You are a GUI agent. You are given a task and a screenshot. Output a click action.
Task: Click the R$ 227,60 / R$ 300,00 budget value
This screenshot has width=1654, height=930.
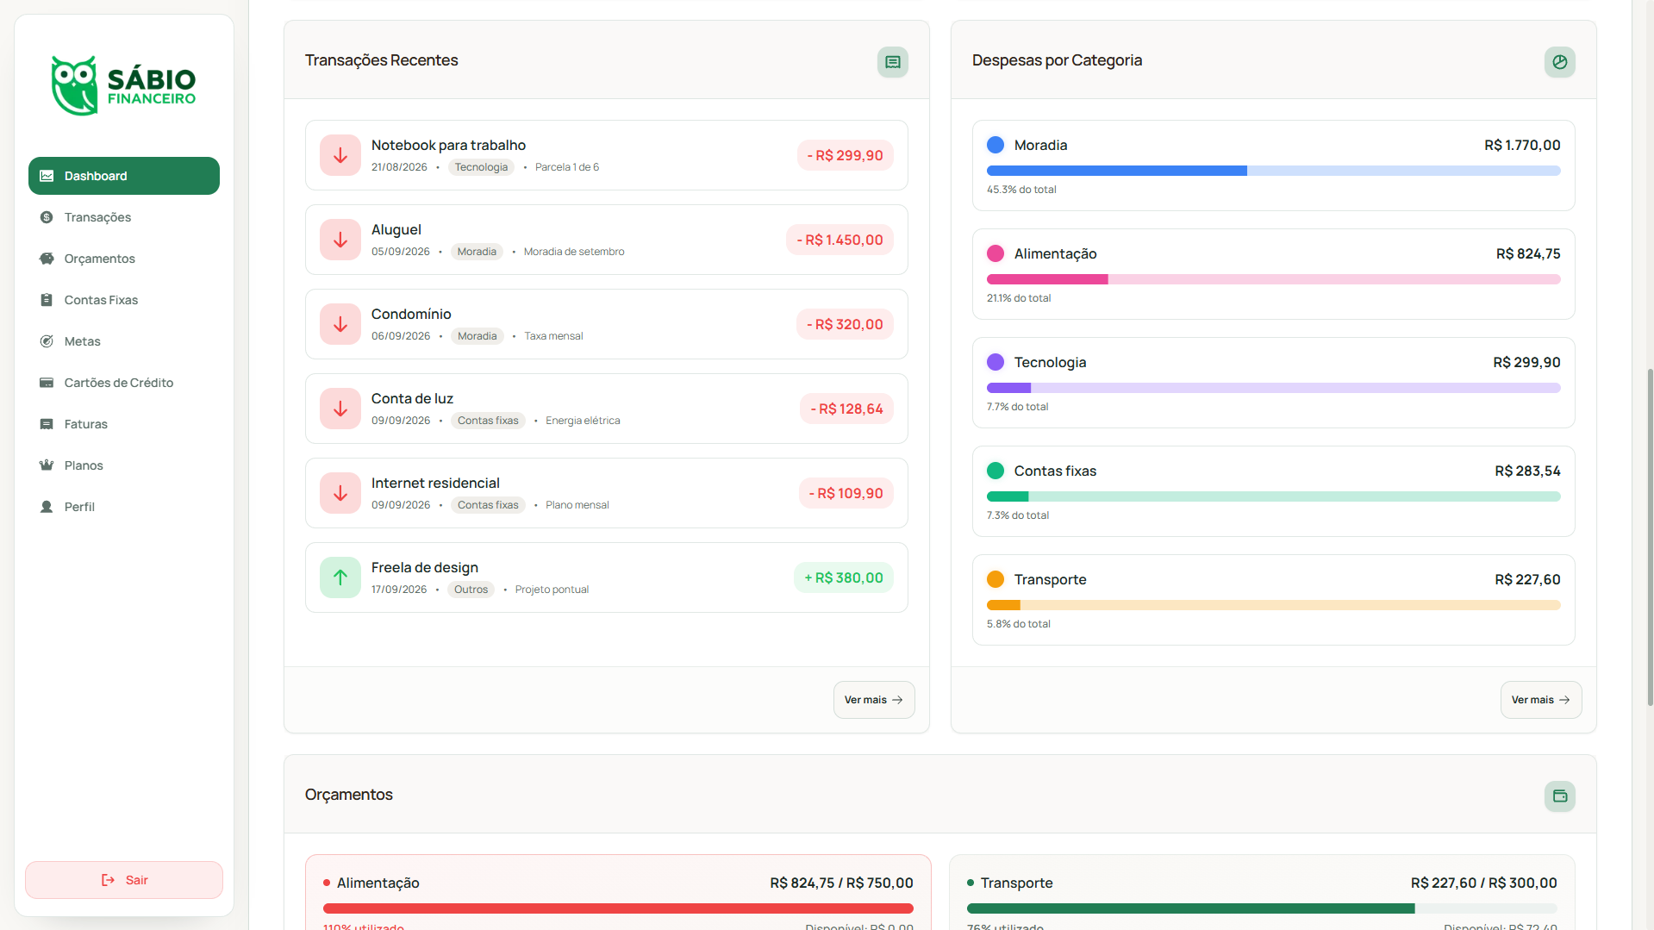[x=1484, y=883]
